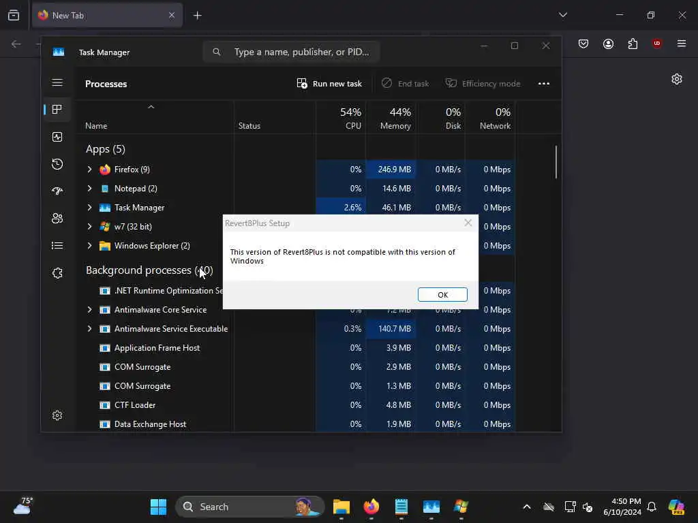The height and width of the screenshot is (523, 698).
Task: Expand Antimalware Core Service row
Action: tap(89, 310)
